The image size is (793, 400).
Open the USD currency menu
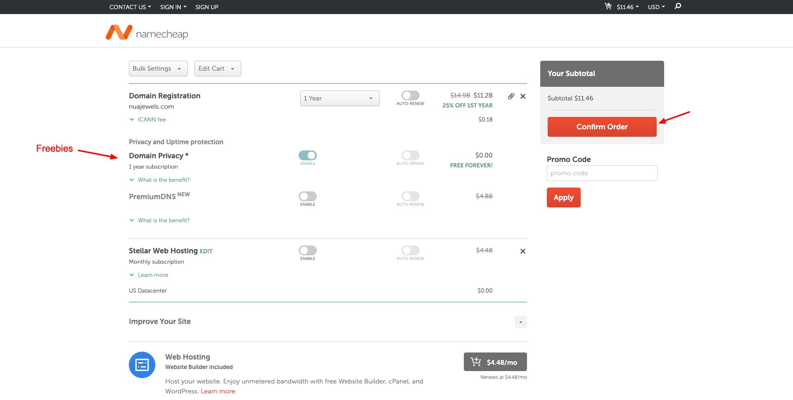tap(656, 7)
